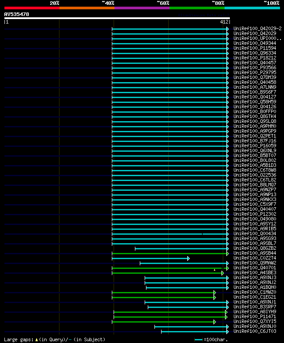The image size is (284, 343).
Task: Select UniRef100_A9NZP7 entry
Action: [x=255, y=189]
